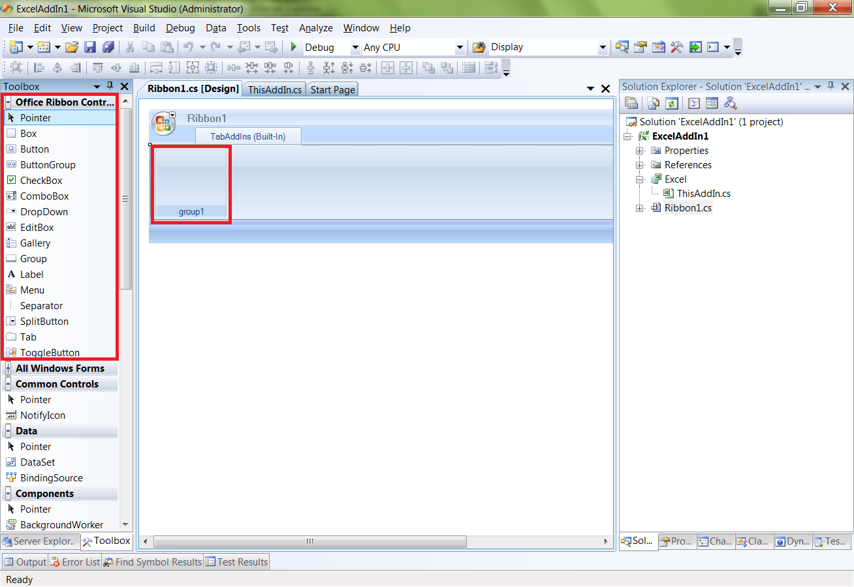Start debugging with the green play icon
Screen dimensions: 854x587
[294, 47]
